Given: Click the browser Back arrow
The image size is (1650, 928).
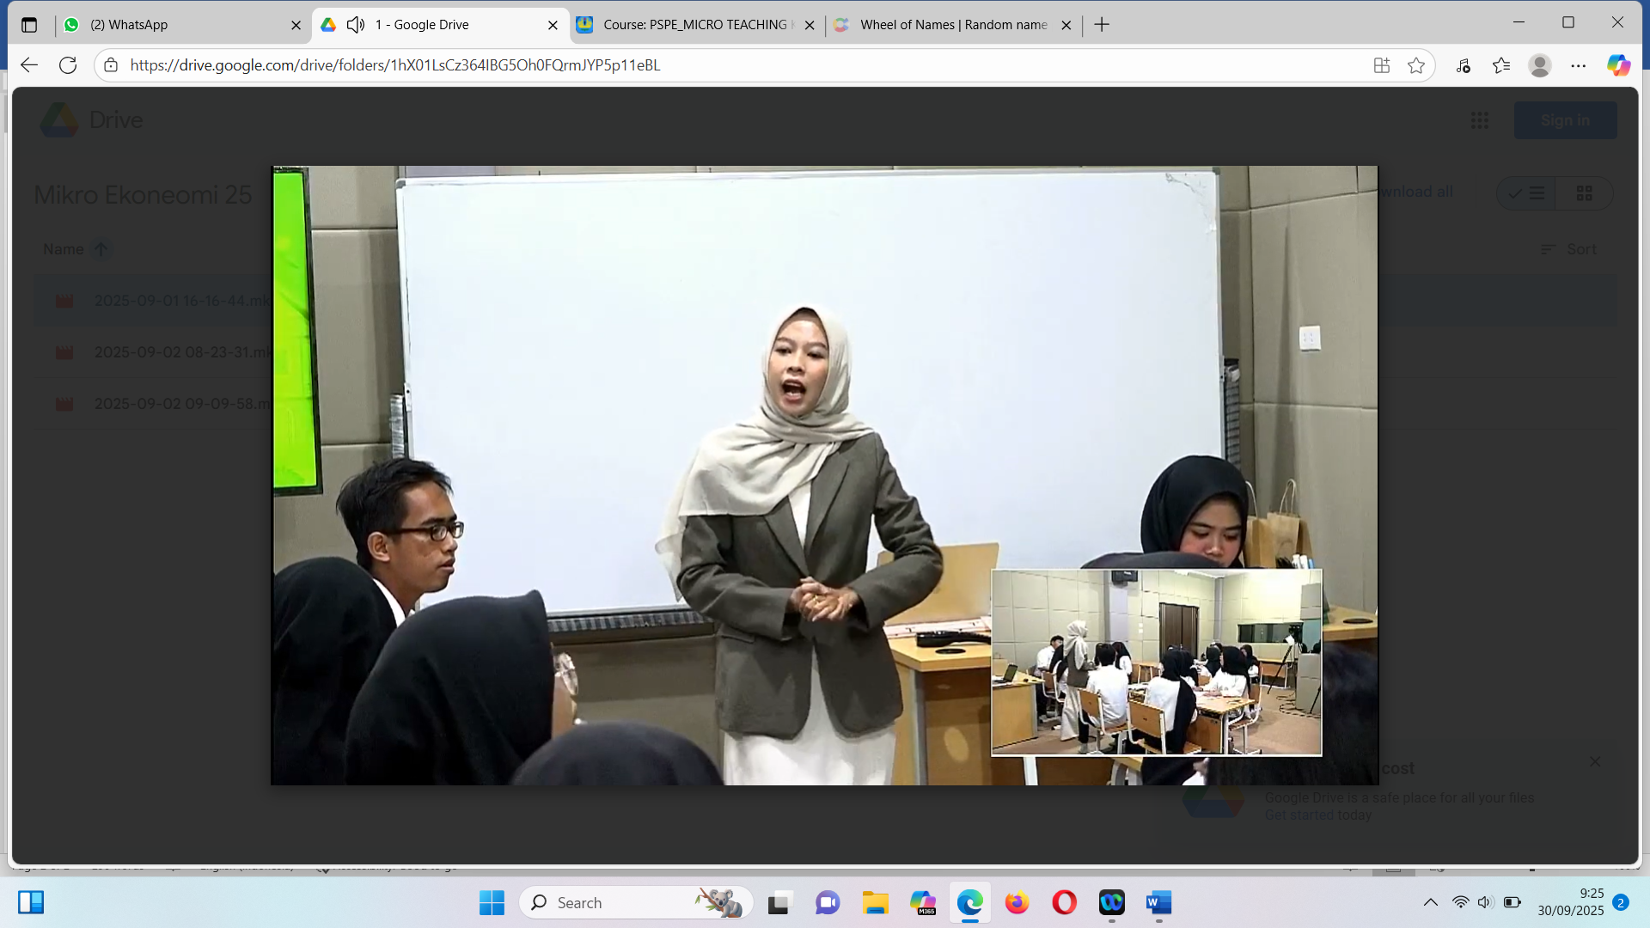Looking at the screenshot, I should 29,65.
